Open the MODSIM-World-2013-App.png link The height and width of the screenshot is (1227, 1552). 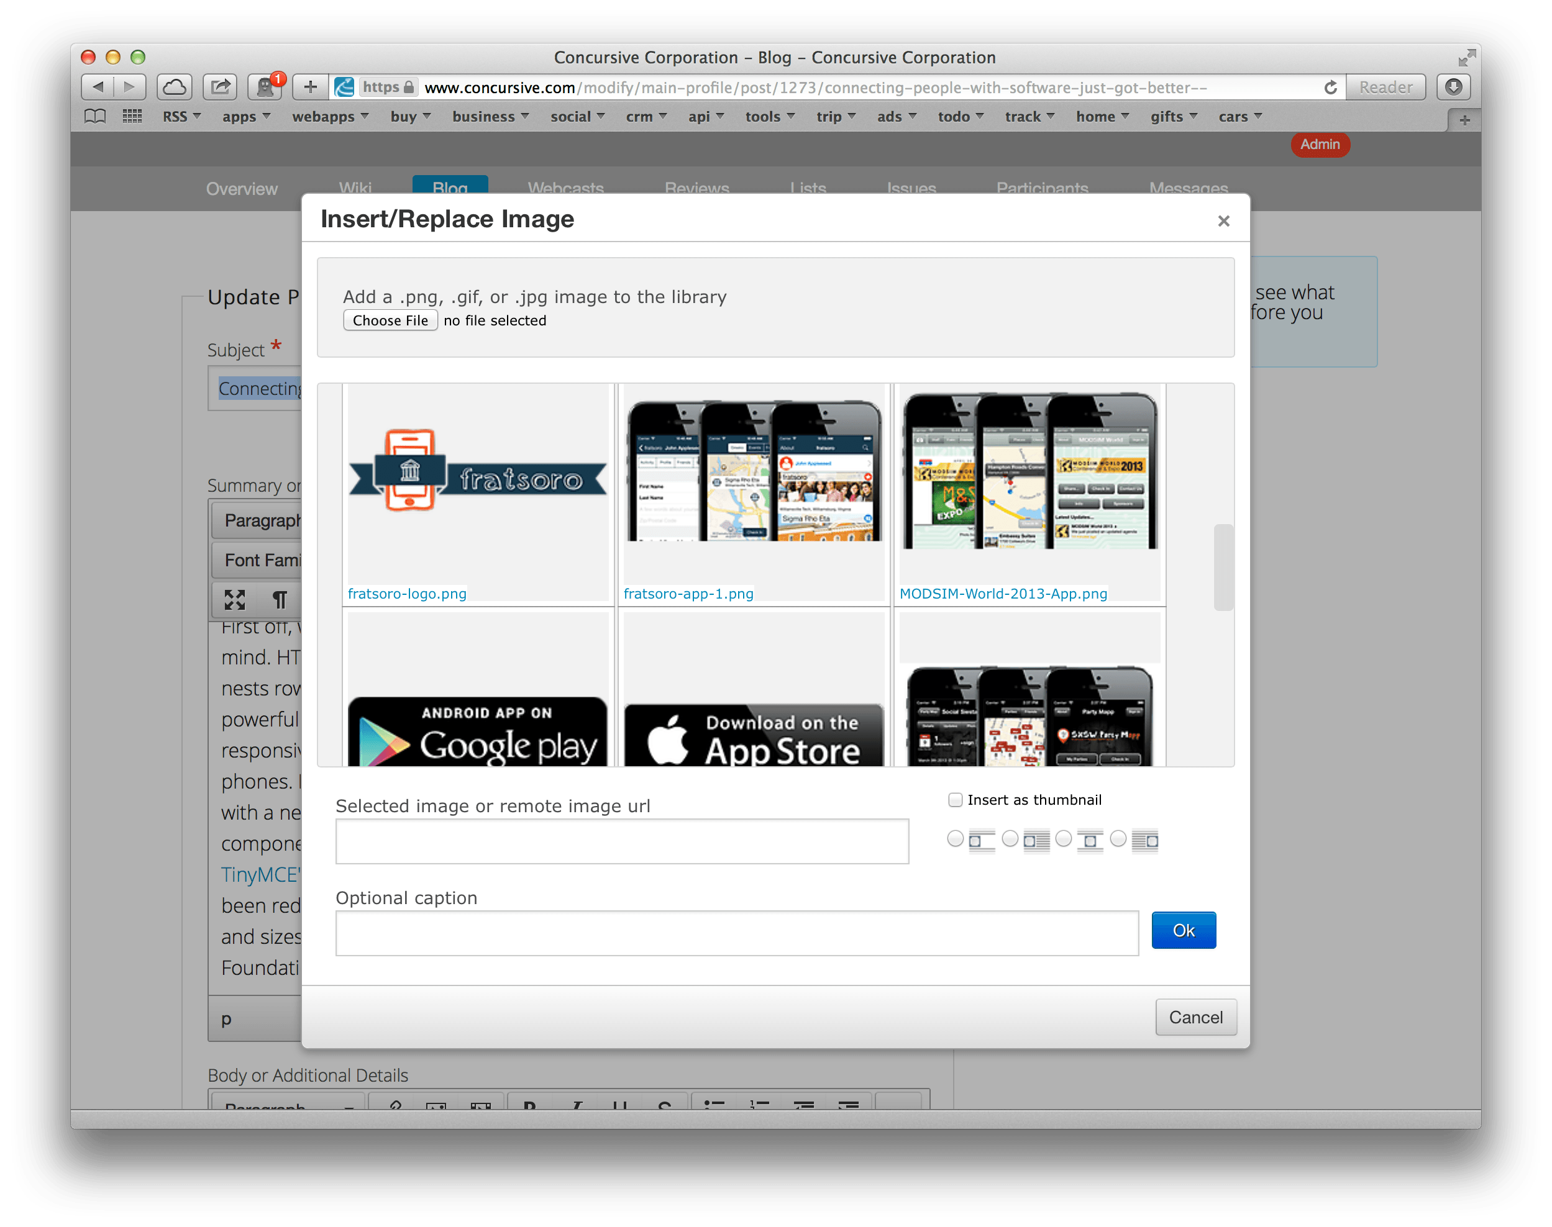point(1003,594)
